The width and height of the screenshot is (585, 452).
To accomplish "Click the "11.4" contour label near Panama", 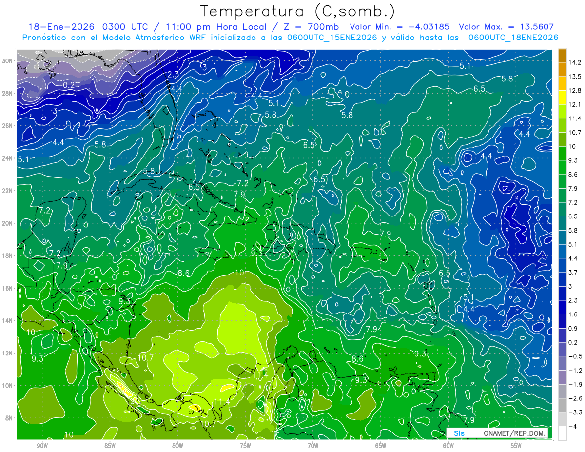I will click(221, 402).
